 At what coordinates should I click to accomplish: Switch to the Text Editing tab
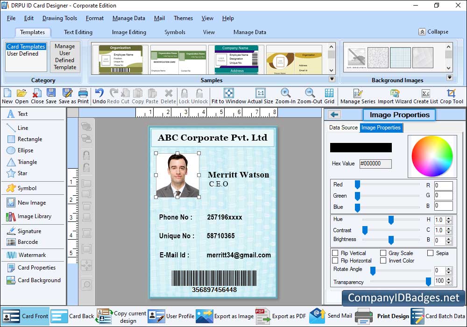coord(78,32)
